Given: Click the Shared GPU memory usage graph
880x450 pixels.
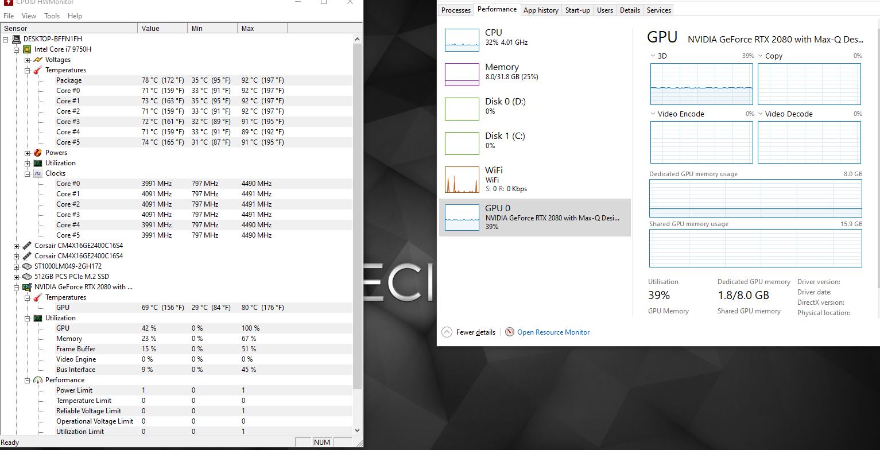Looking at the screenshot, I should (x=755, y=248).
